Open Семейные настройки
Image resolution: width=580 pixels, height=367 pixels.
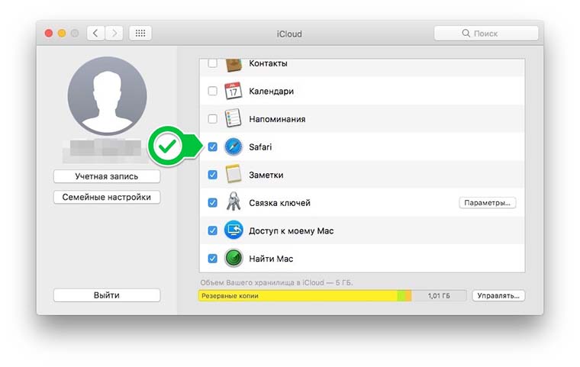click(x=107, y=197)
